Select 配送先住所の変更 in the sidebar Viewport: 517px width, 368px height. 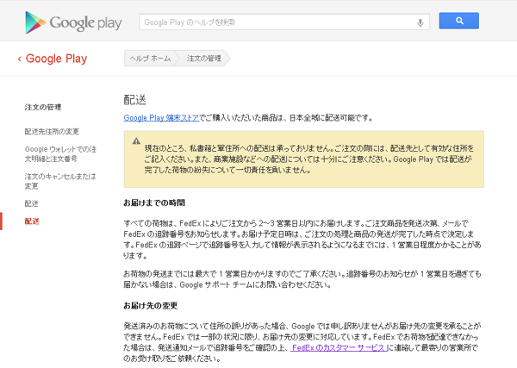pos(52,132)
